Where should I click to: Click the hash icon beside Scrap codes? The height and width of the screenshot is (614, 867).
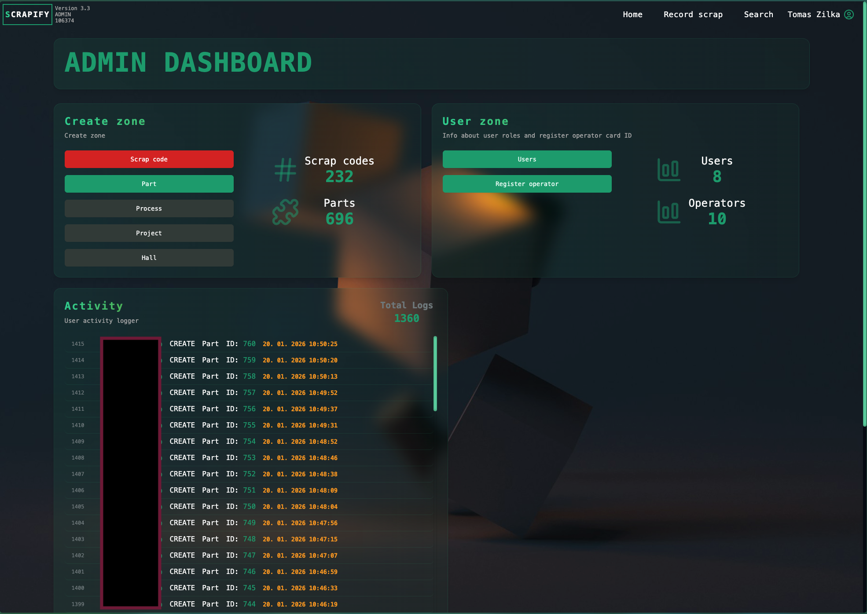pyautogui.click(x=285, y=170)
